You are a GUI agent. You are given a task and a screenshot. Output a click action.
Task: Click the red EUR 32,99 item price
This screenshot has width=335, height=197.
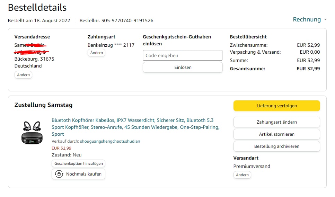tap(61, 148)
